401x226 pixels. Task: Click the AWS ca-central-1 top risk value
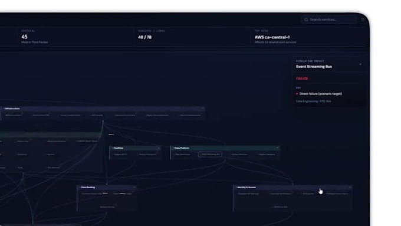pos(272,37)
